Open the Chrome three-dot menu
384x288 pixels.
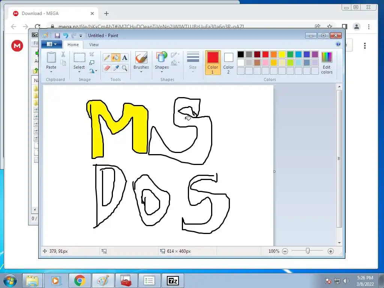click(369, 27)
